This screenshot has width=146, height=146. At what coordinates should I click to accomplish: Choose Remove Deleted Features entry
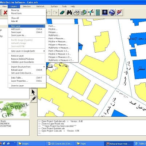point(27,59)
